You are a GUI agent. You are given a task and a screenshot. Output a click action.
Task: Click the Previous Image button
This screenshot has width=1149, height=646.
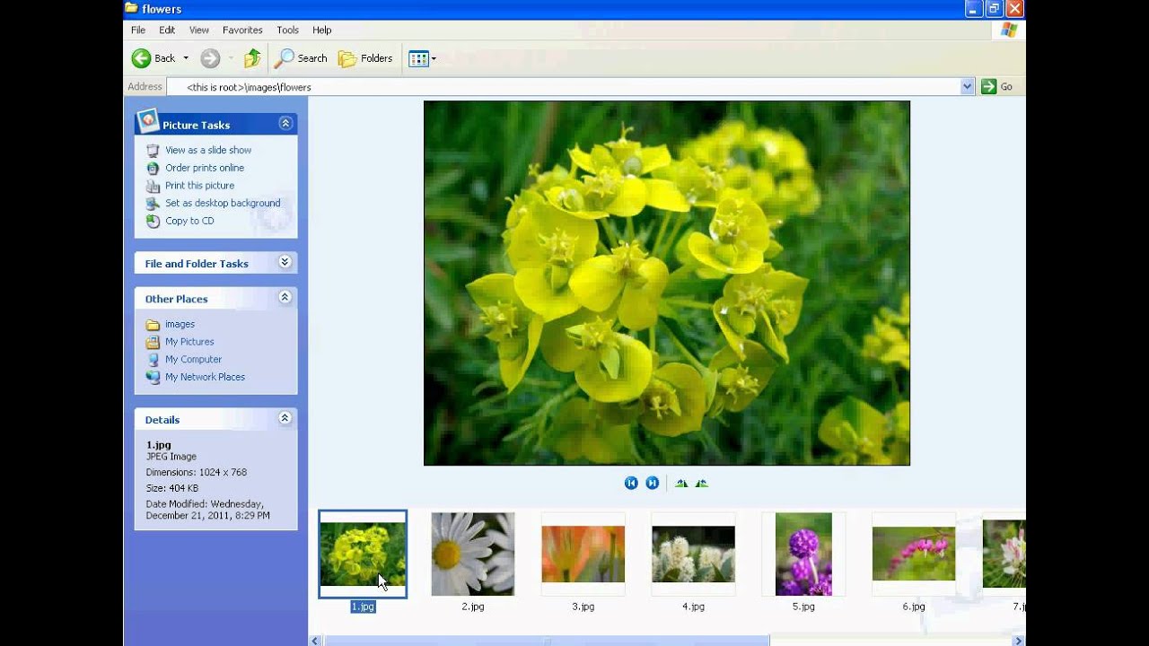631,483
